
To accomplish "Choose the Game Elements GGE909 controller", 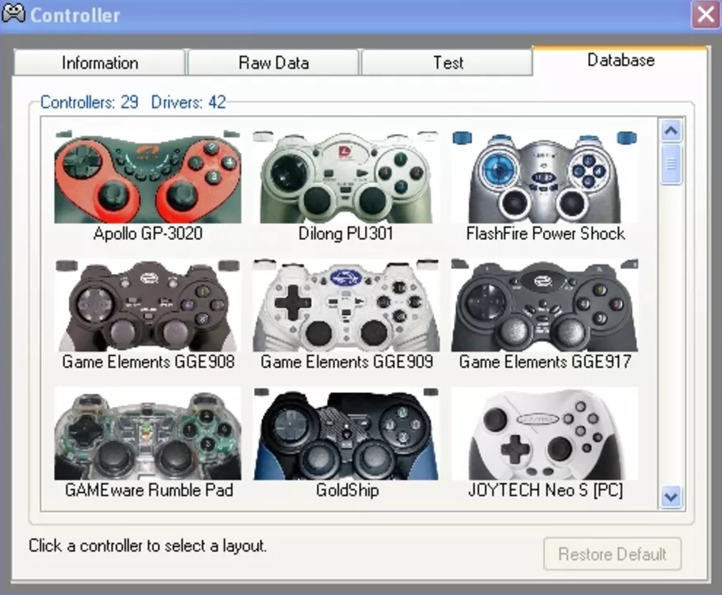I will [x=346, y=304].
